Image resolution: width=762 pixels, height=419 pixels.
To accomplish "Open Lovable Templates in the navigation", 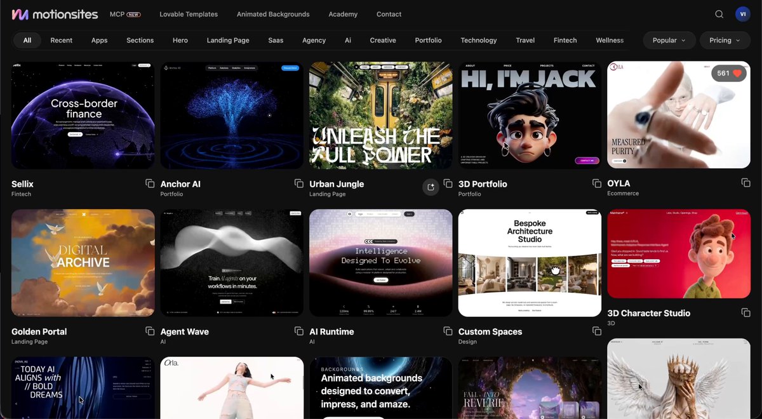I will tap(189, 14).
